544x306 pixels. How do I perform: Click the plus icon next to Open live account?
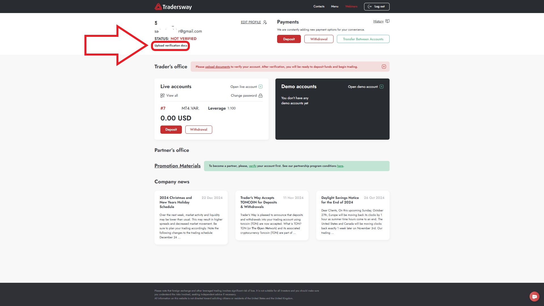[x=260, y=87]
